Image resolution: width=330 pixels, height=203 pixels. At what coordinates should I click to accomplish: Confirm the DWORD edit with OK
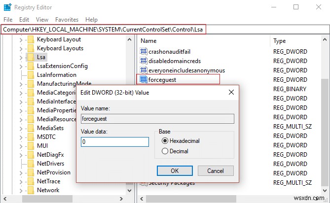175,170
